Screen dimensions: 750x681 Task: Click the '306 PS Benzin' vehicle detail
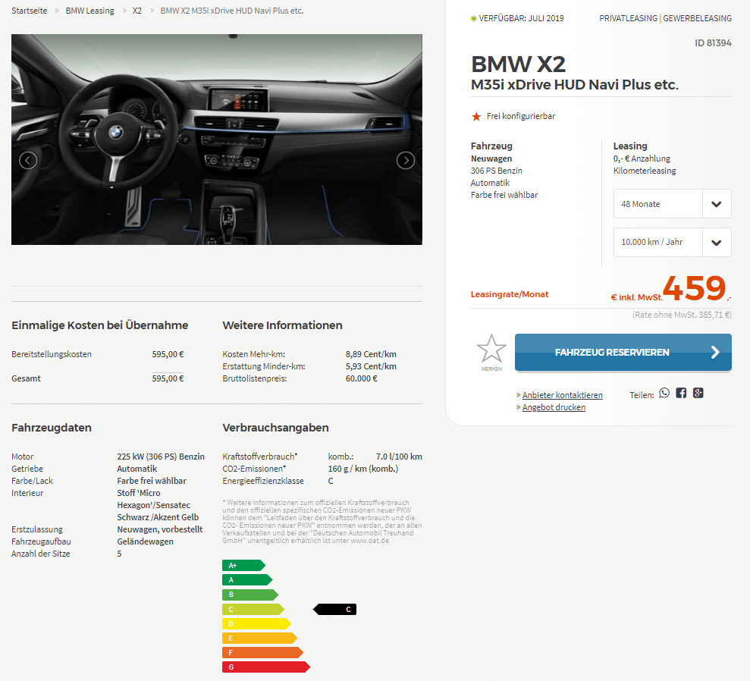[x=497, y=171]
